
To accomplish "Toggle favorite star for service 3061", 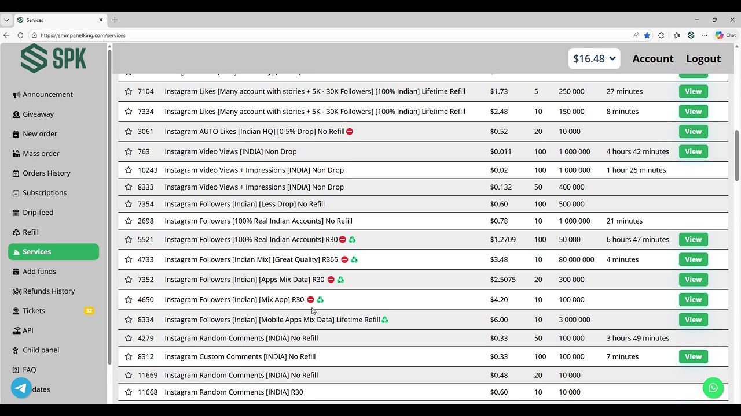I will pyautogui.click(x=129, y=132).
